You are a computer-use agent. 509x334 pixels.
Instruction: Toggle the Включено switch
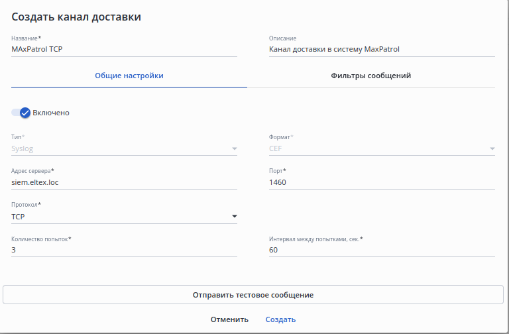[x=22, y=113]
